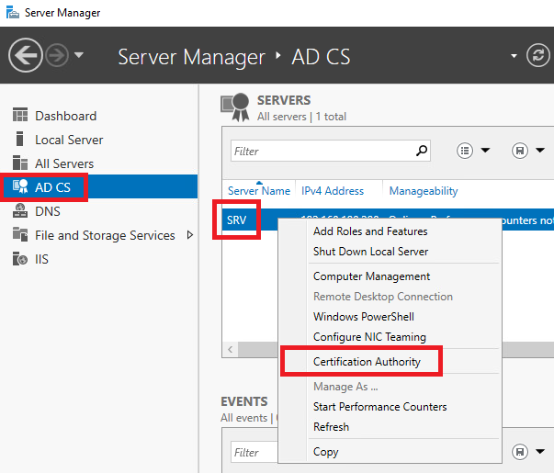Open Computer Management from context menu
The image size is (554, 473).
point(372,276)
